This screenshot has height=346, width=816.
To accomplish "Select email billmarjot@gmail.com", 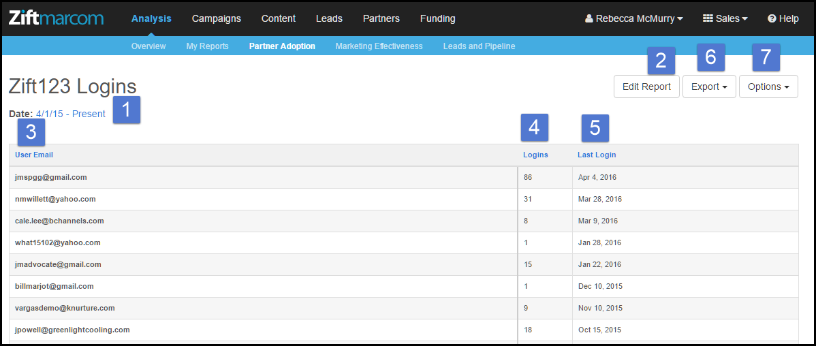I will point(54,287).
